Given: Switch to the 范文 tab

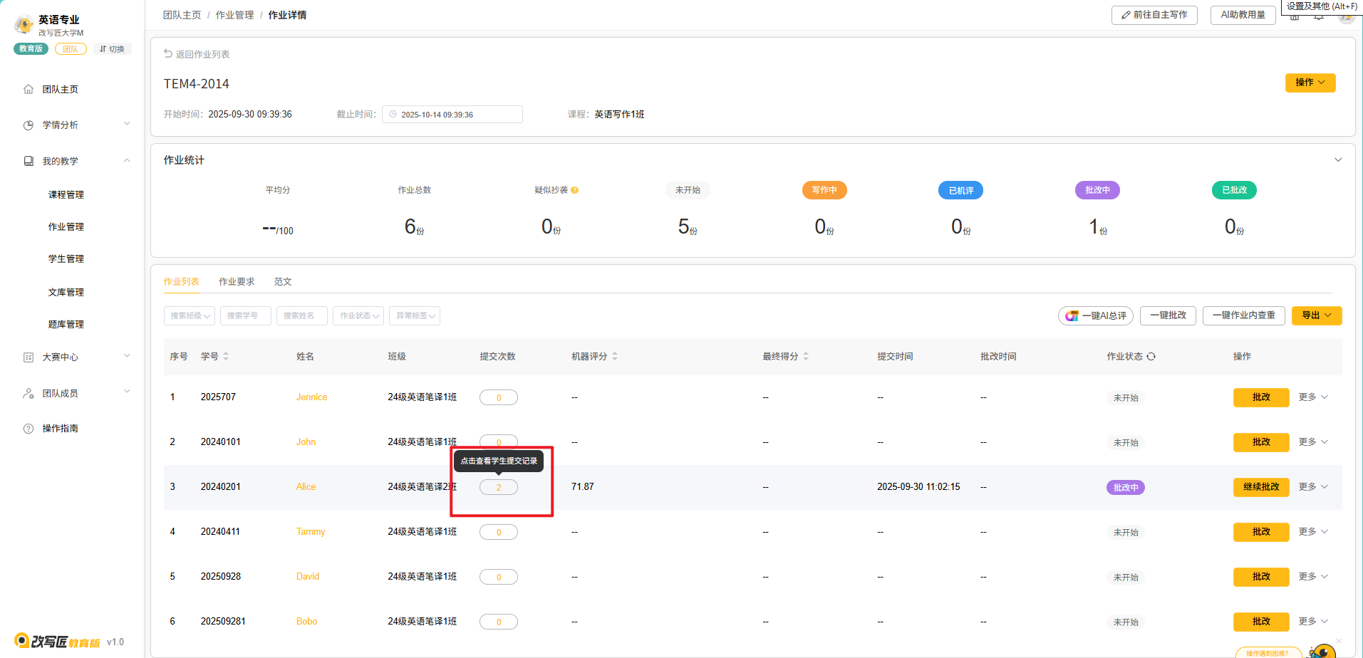Looking at the screenshot, I should tap(283, 282).
